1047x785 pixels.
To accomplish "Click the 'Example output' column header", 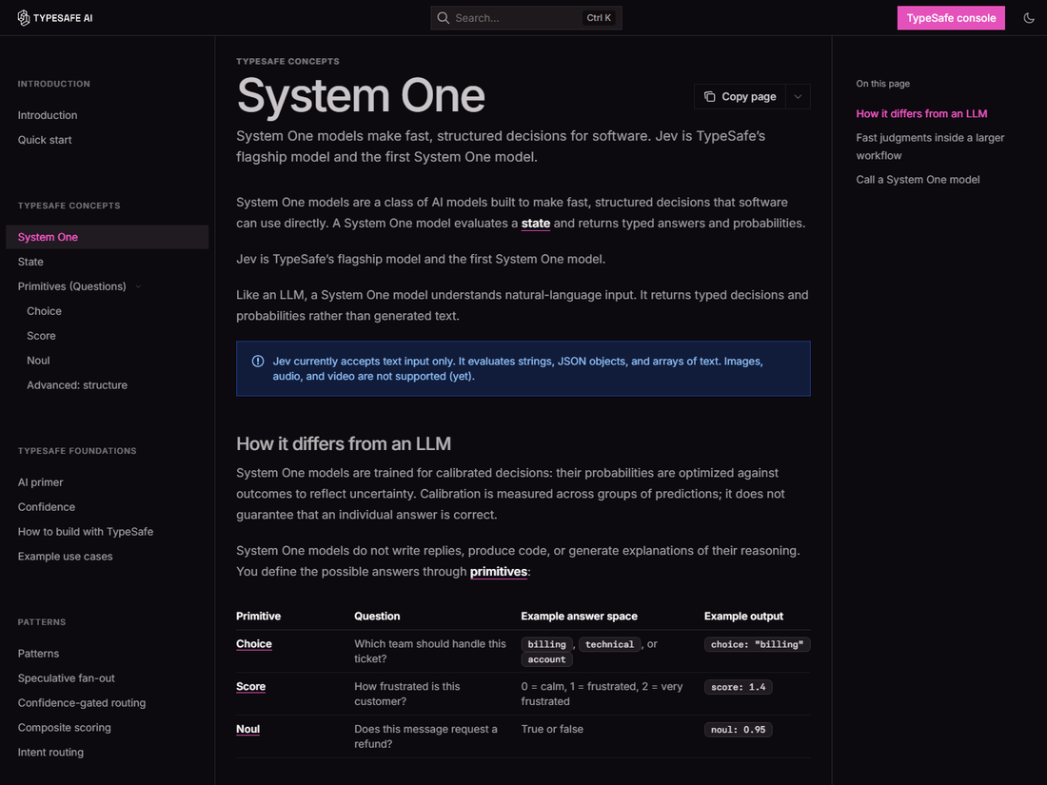I will (744, 617).
